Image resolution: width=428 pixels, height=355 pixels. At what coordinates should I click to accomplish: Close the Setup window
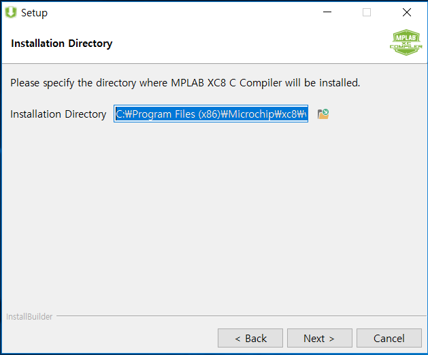click(407, 12)
